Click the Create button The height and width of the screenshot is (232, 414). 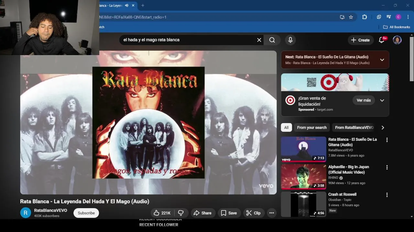click(x=360, y=40)
